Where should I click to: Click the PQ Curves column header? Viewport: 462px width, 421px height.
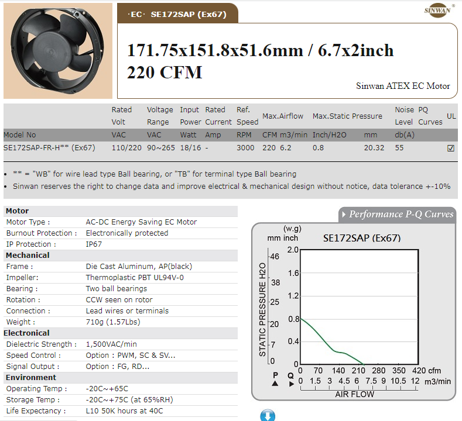tap(430, 116)
